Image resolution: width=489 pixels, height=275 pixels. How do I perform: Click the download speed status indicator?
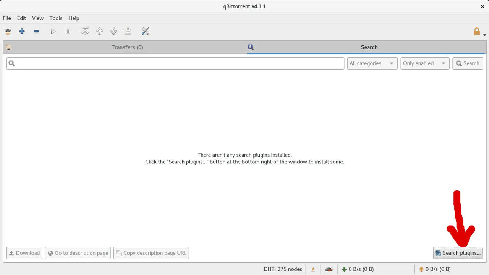coord(358,269)
